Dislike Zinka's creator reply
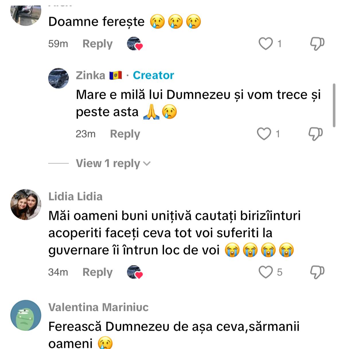The width and height of the screenshot is (338, 349). click(315, 134)
